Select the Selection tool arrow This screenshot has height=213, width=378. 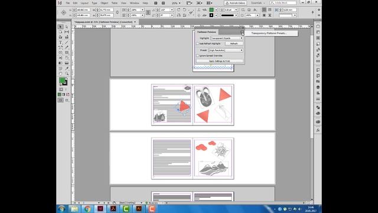tap(60, 27)
